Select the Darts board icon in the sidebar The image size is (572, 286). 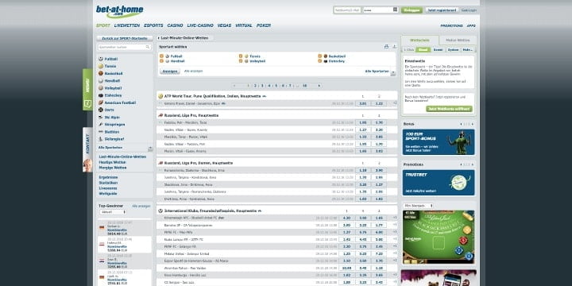point(101,110)
